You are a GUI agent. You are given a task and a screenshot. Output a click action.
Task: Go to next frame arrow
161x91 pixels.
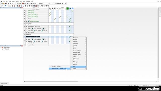click(x=53, y=4)
